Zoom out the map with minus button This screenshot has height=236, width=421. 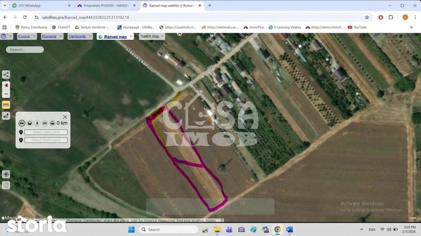coord(6,94)
